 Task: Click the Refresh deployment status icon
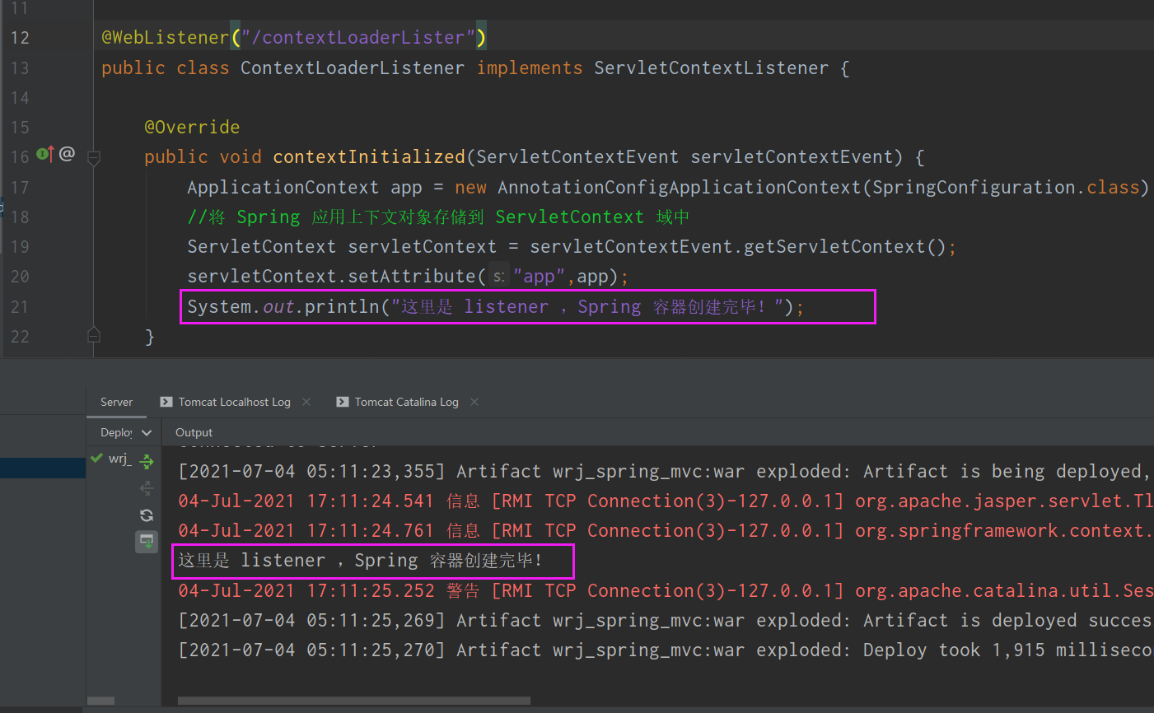[147, 515]
